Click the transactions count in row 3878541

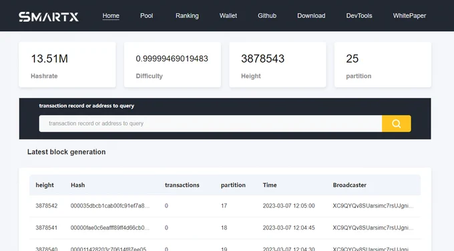pyautogui.click(x=166, y=228)
